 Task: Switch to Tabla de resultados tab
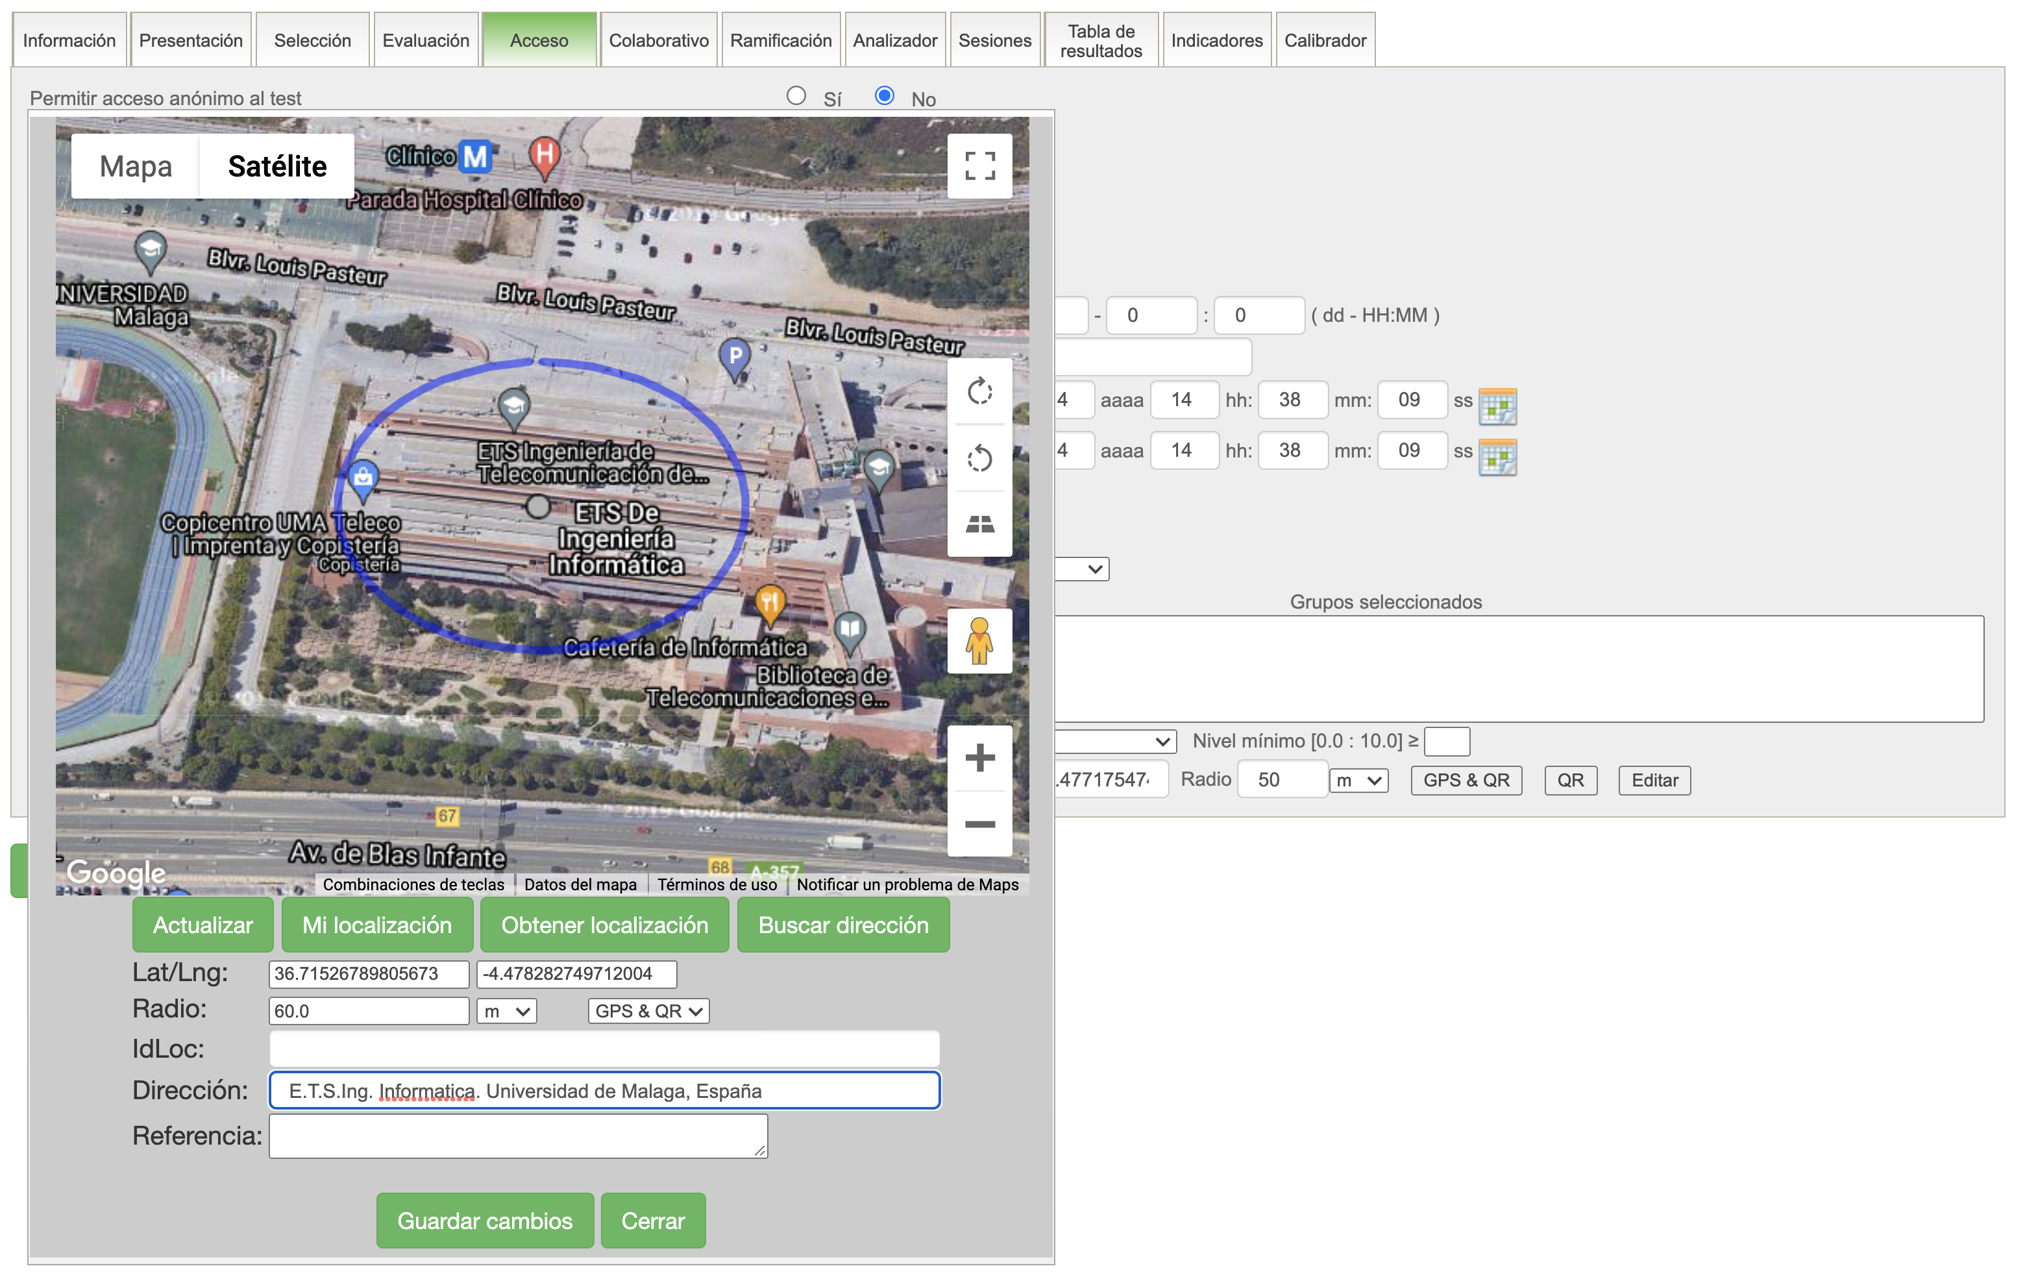[1100, 40]
